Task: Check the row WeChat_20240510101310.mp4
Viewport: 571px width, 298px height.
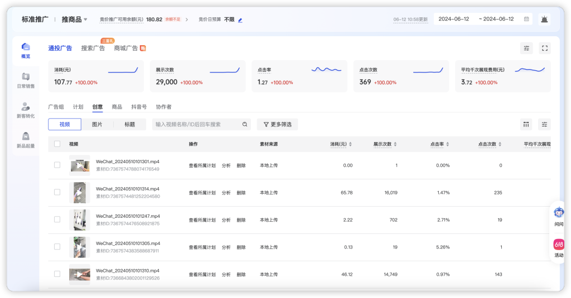Action: (x=57, y=274)
